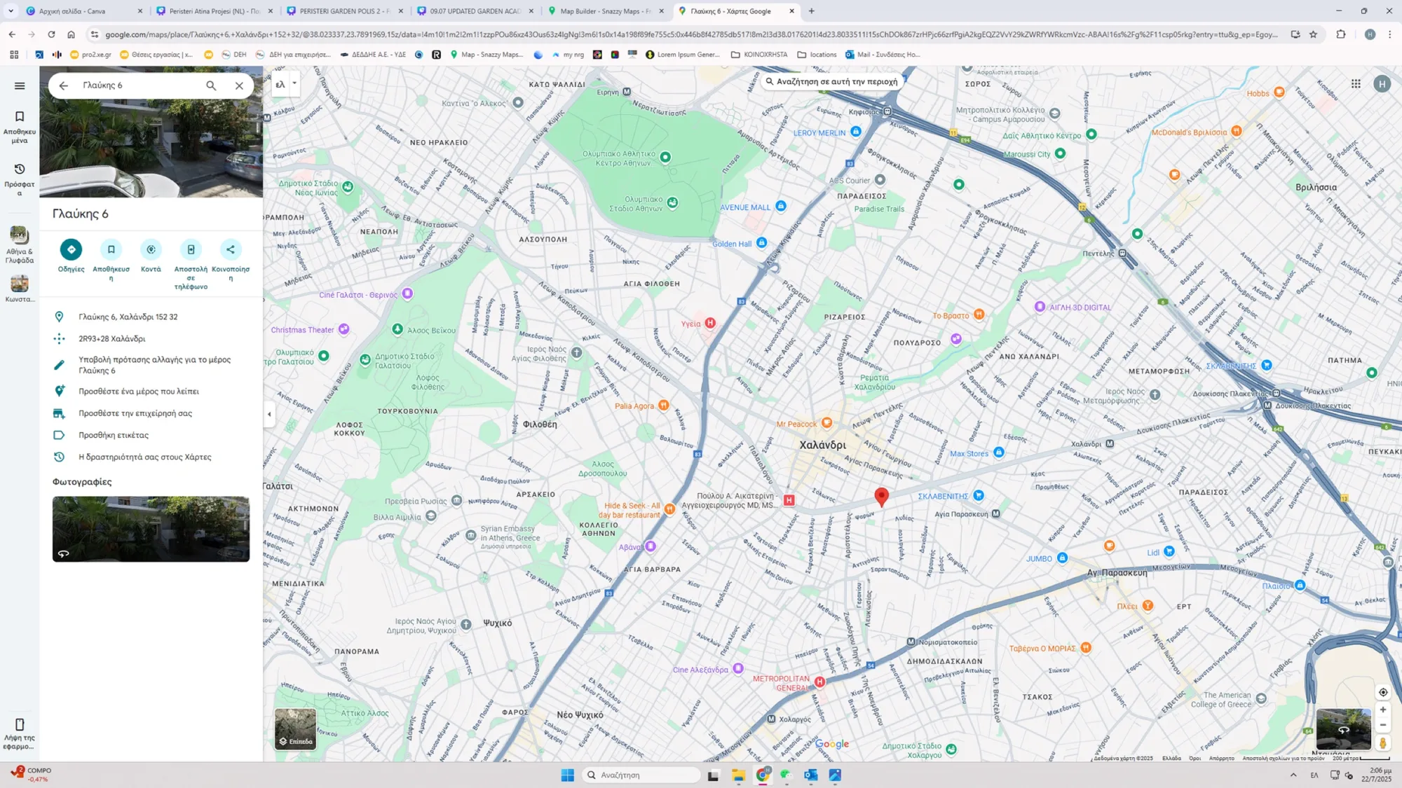This screenshot has width=1402, height=788.
Task: Switch to the PERISTERI GARDEN POLIS 2 tab
Action: point(343,11)
